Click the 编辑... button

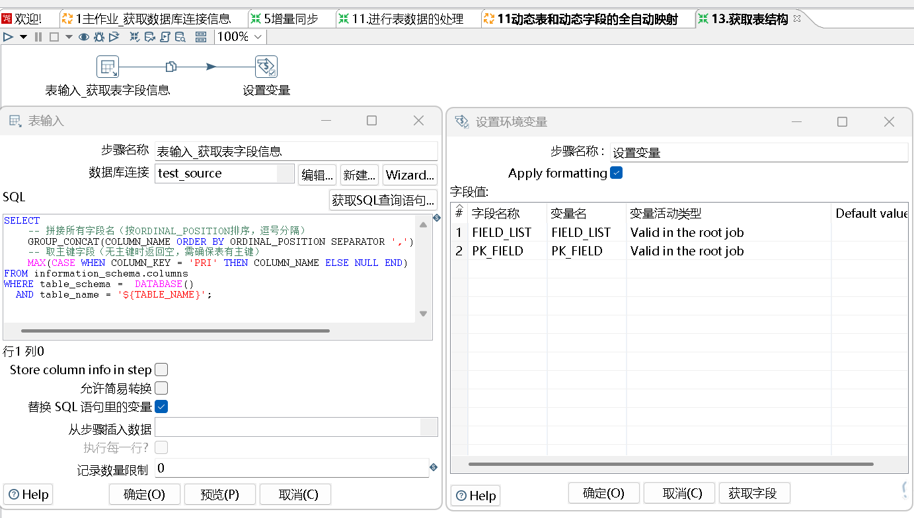point(317,175)
